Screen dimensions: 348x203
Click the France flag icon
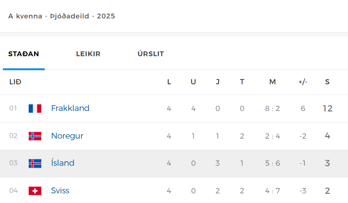pos(35,109)
